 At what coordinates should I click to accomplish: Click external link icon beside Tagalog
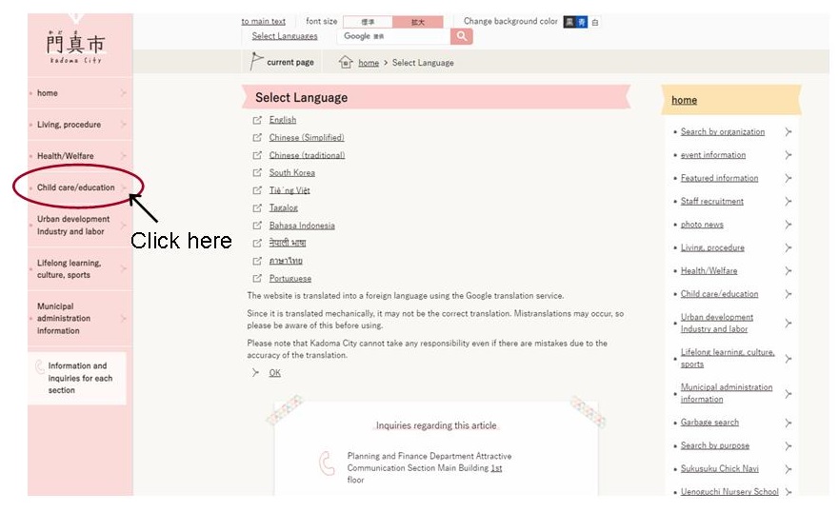(x=257, y=207)
